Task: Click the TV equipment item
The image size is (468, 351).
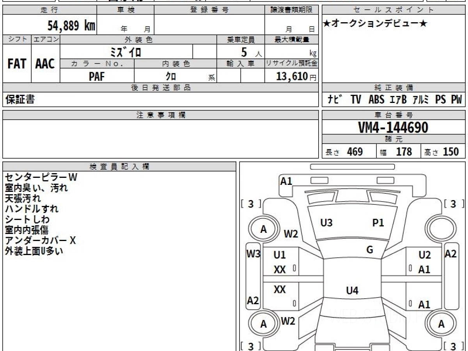Action: 356,99
